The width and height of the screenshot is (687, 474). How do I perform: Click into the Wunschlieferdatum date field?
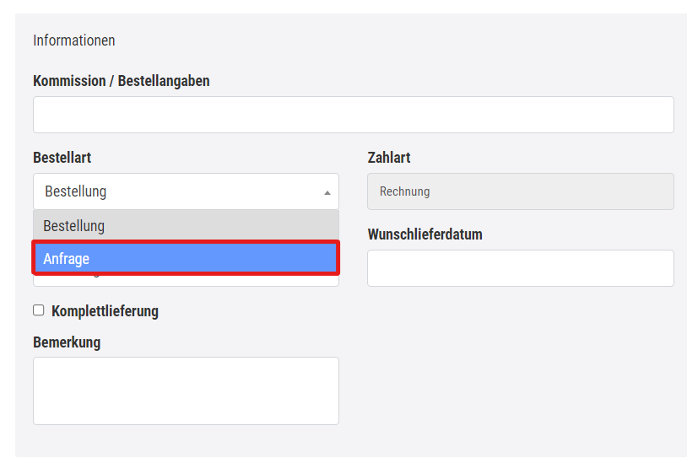tap(520, 268)
